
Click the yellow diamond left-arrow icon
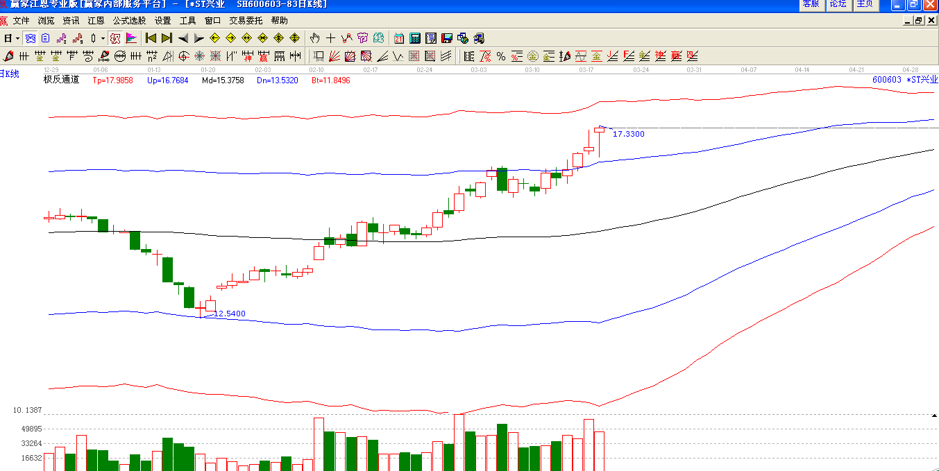(214, 38)
